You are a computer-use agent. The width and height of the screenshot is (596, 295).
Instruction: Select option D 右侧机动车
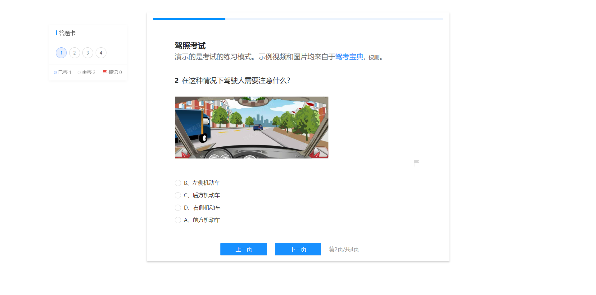point(198,208)
